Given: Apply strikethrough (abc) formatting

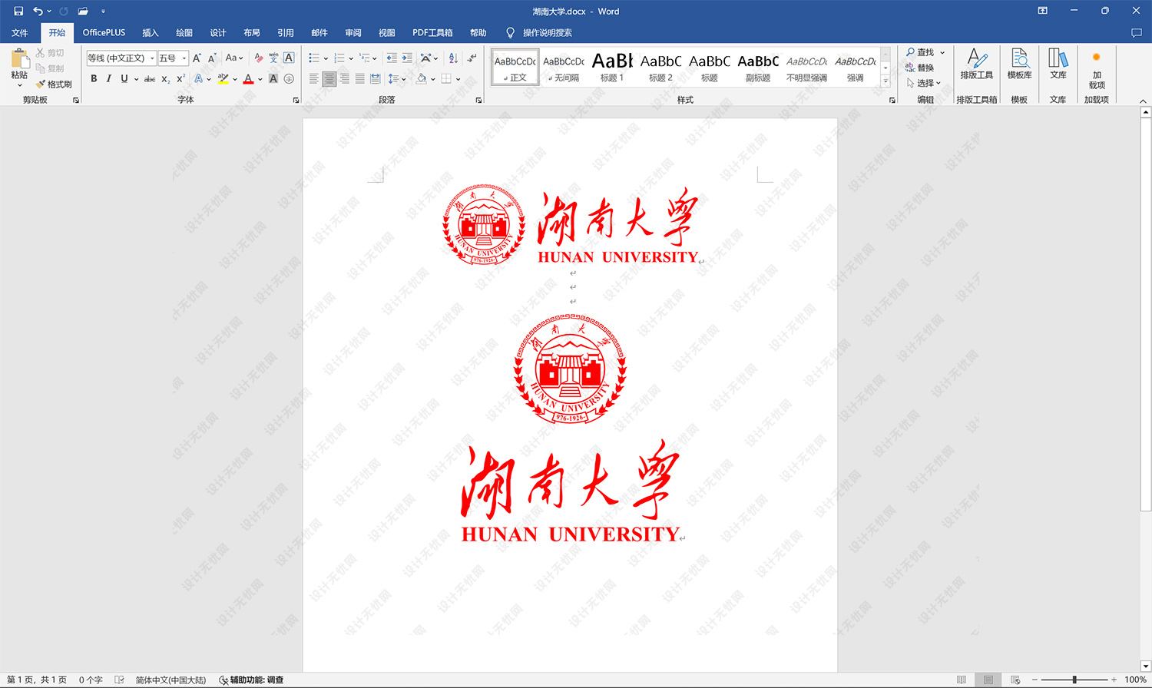Looking at the screenshot, I should (x=150, y=79).
